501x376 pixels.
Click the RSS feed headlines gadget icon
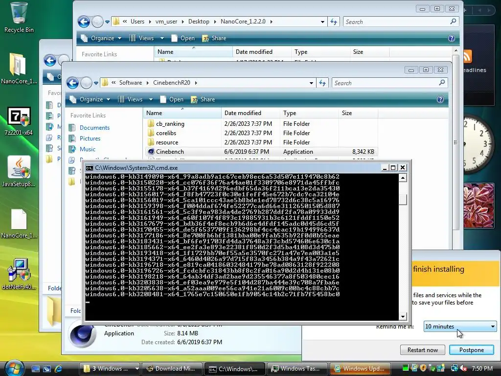tap(467, 57)
